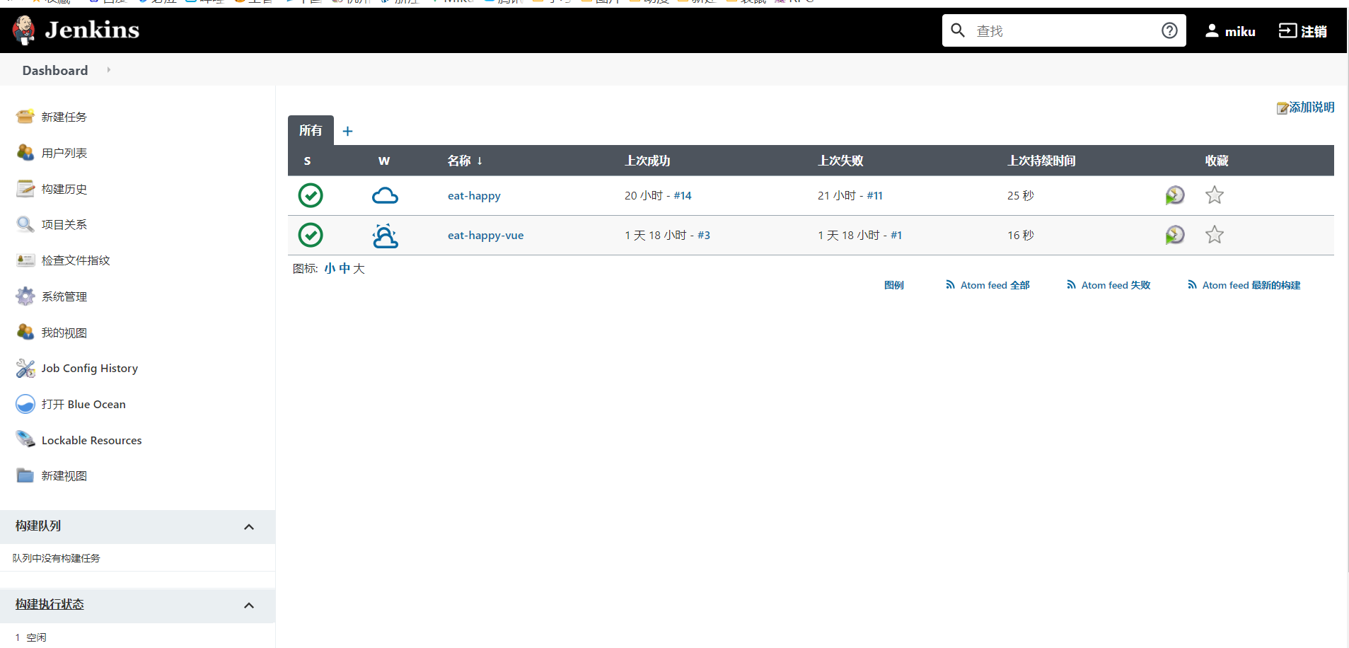Image resolution: width=1349 pixels, height=648 pixels.
Task: Click the logout arrow icon beside 注销
Action: (x=1287, y=30)
